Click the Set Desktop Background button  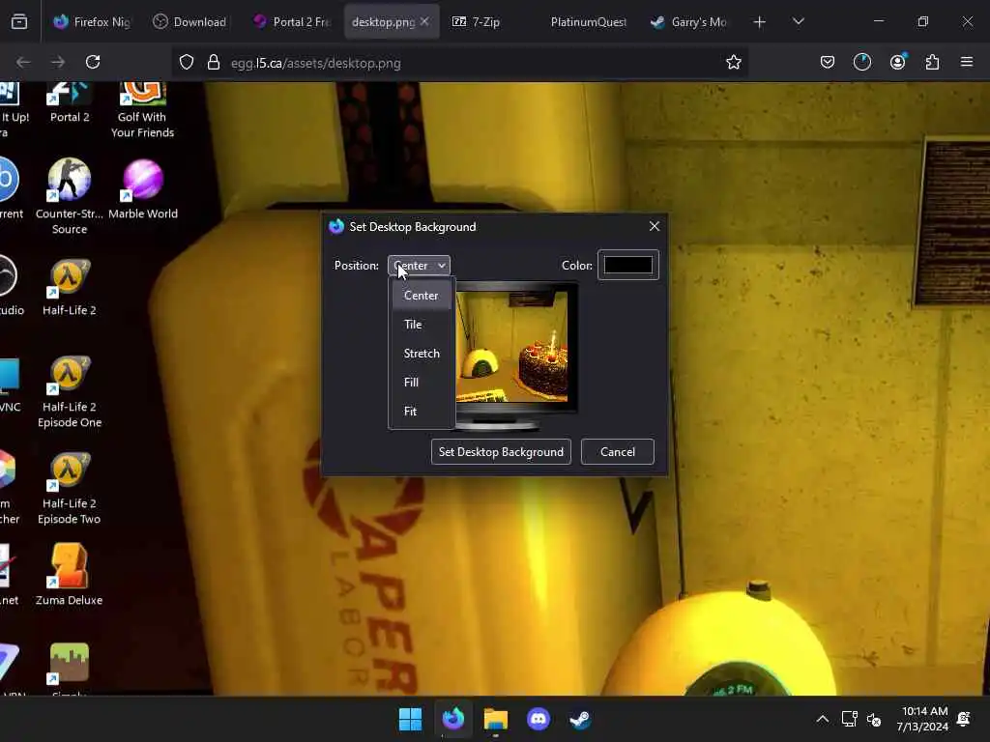[502, 452]
